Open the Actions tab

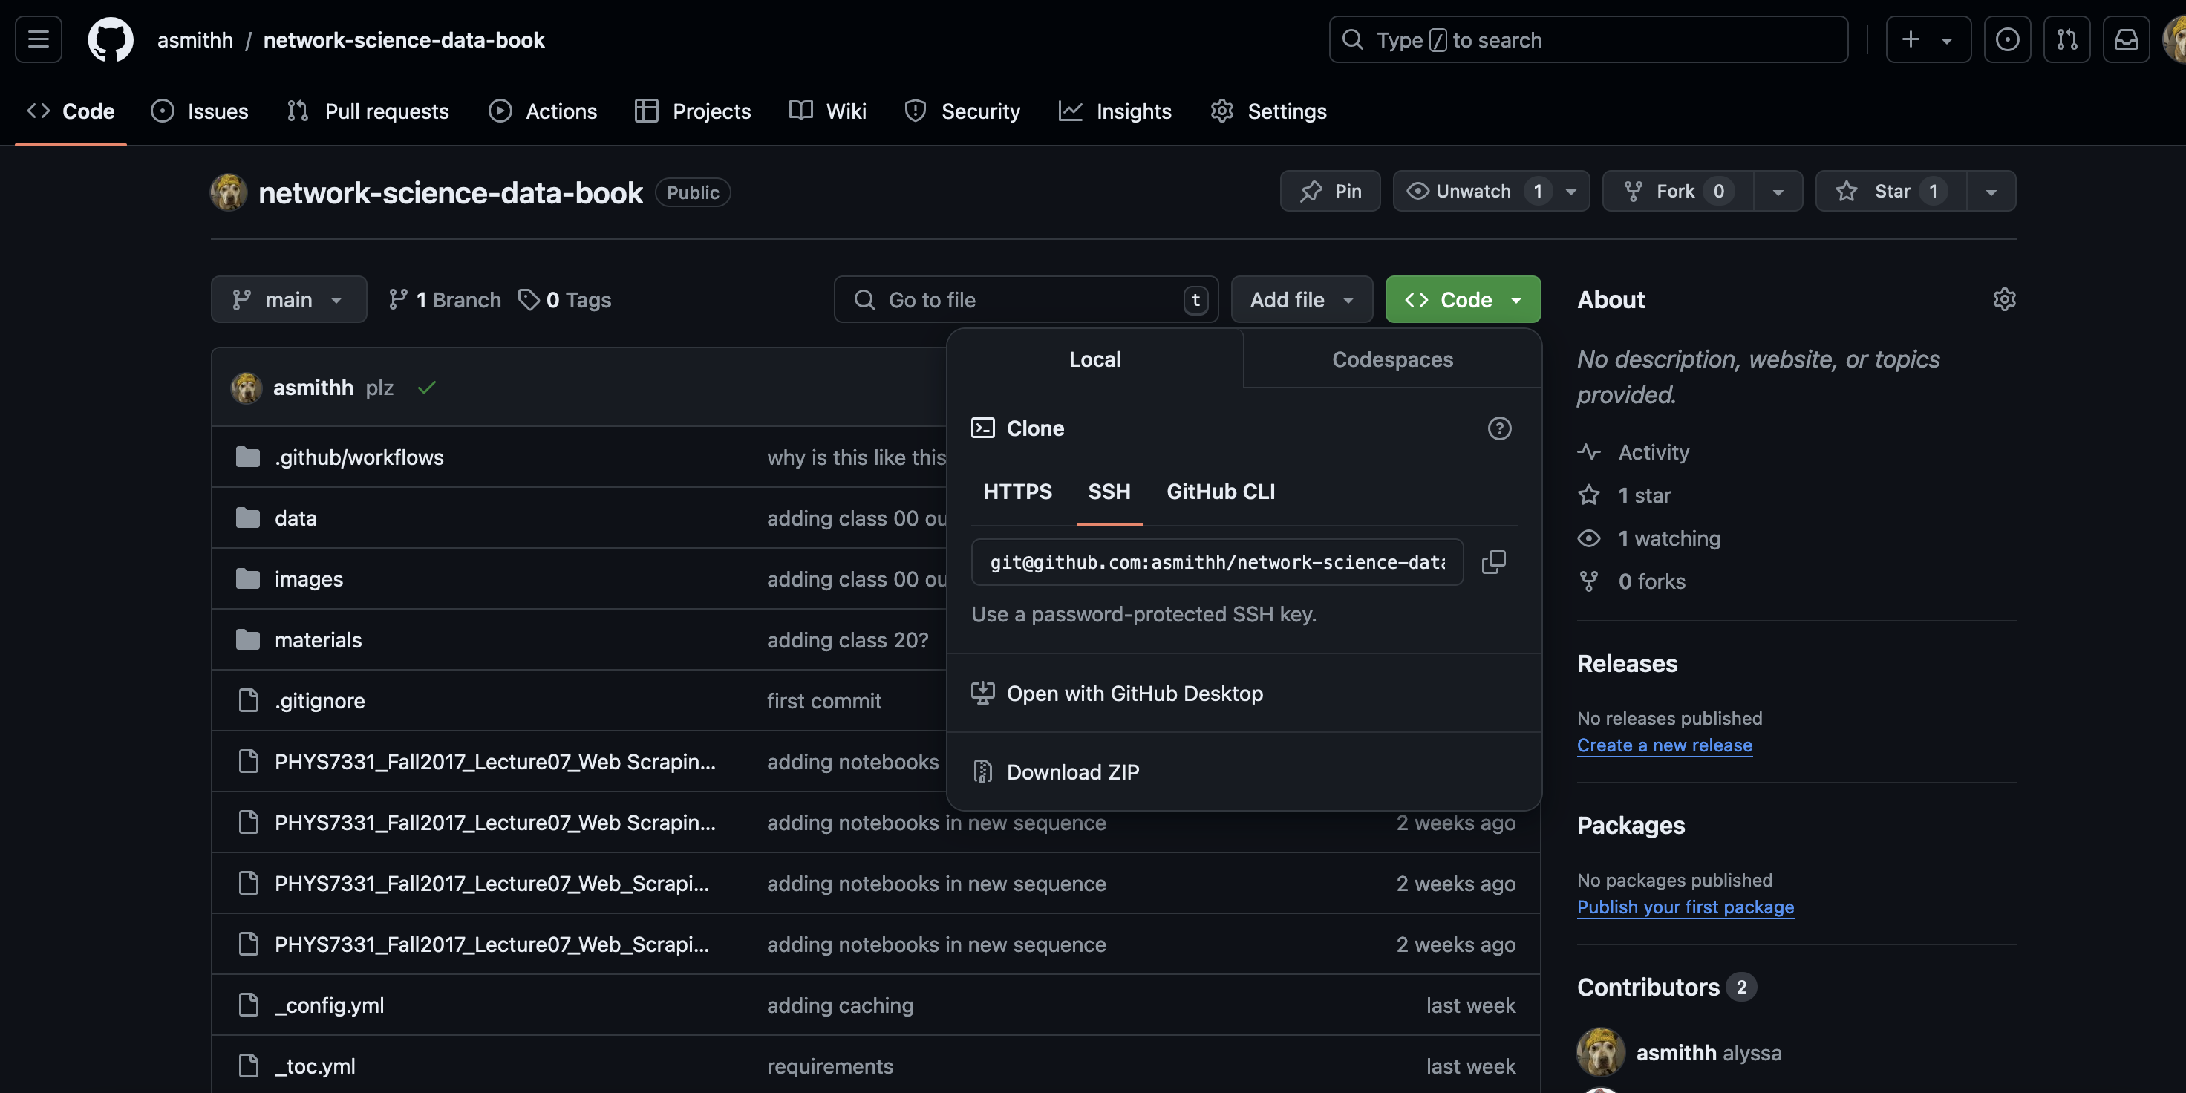[543, 111]
